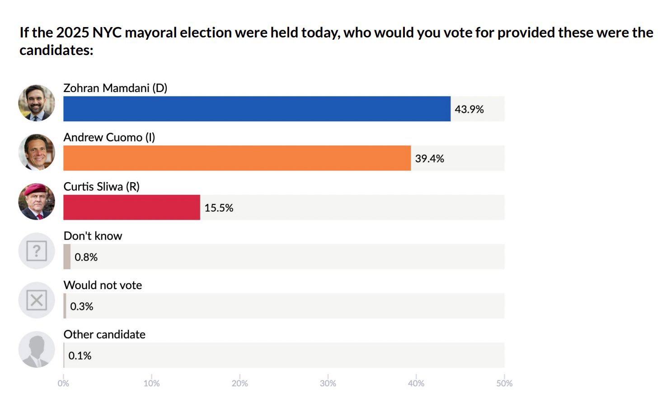The height and width of the screenshot is (401, 671).
Task: Click the 39.4% value label
Action: 429,158
